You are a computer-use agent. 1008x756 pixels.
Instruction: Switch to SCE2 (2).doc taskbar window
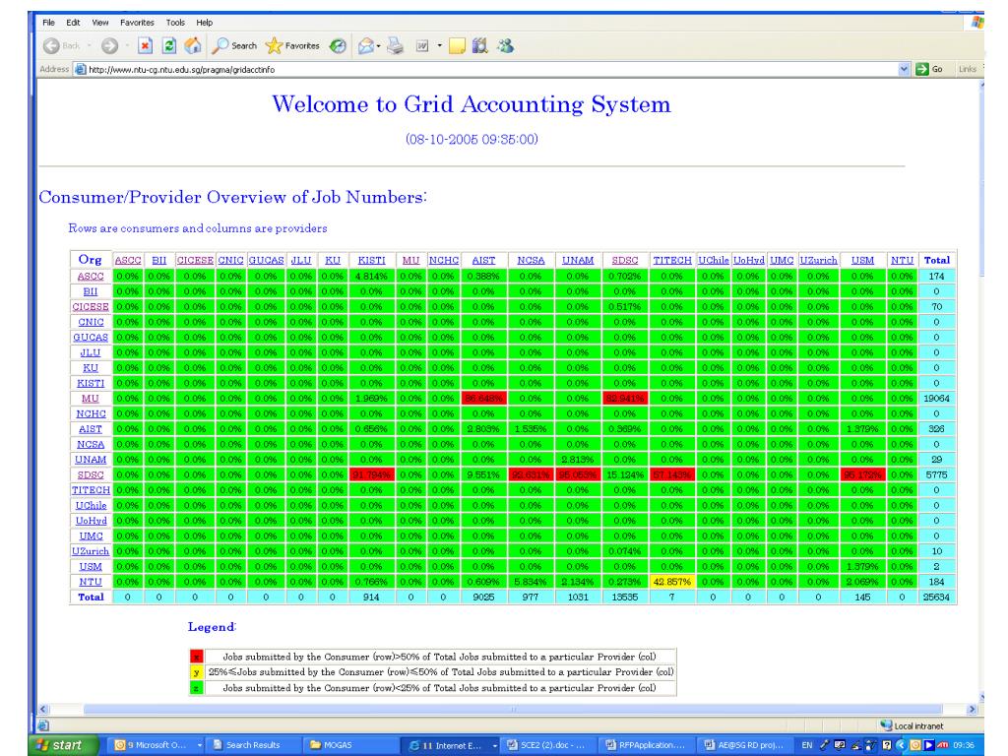tap(546, 745)
